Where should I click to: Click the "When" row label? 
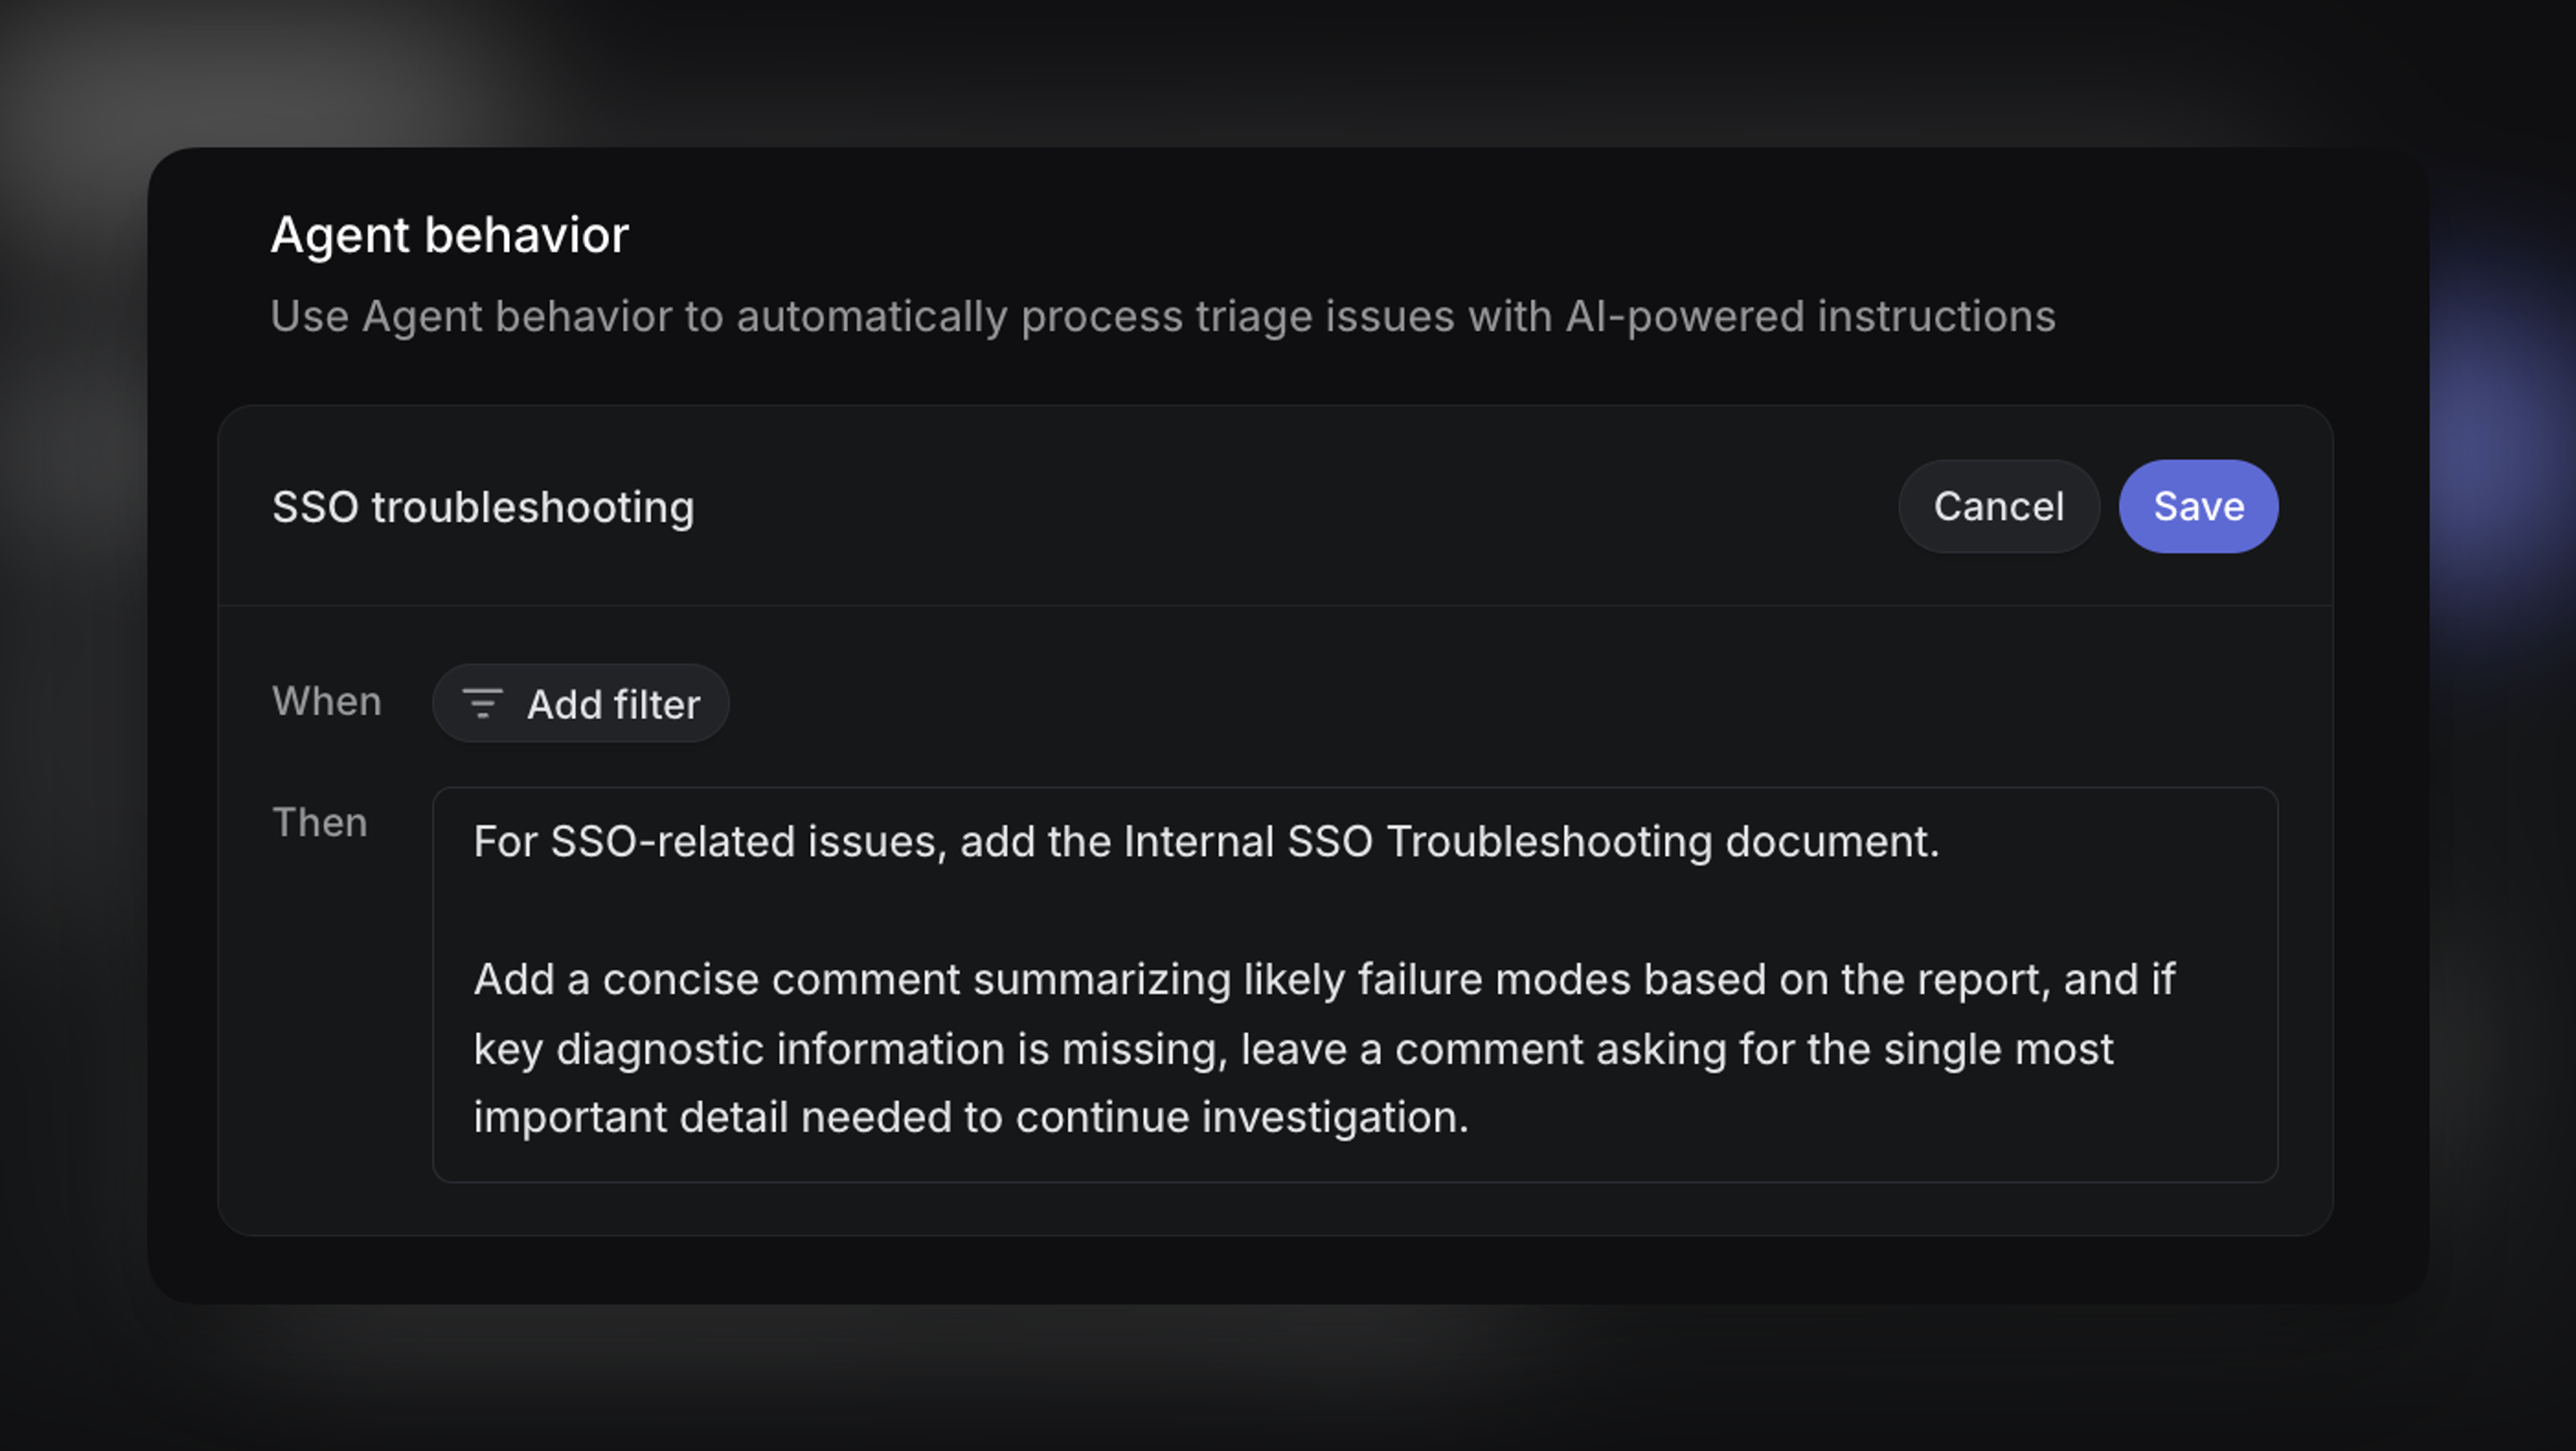click(x=326, y=701)
